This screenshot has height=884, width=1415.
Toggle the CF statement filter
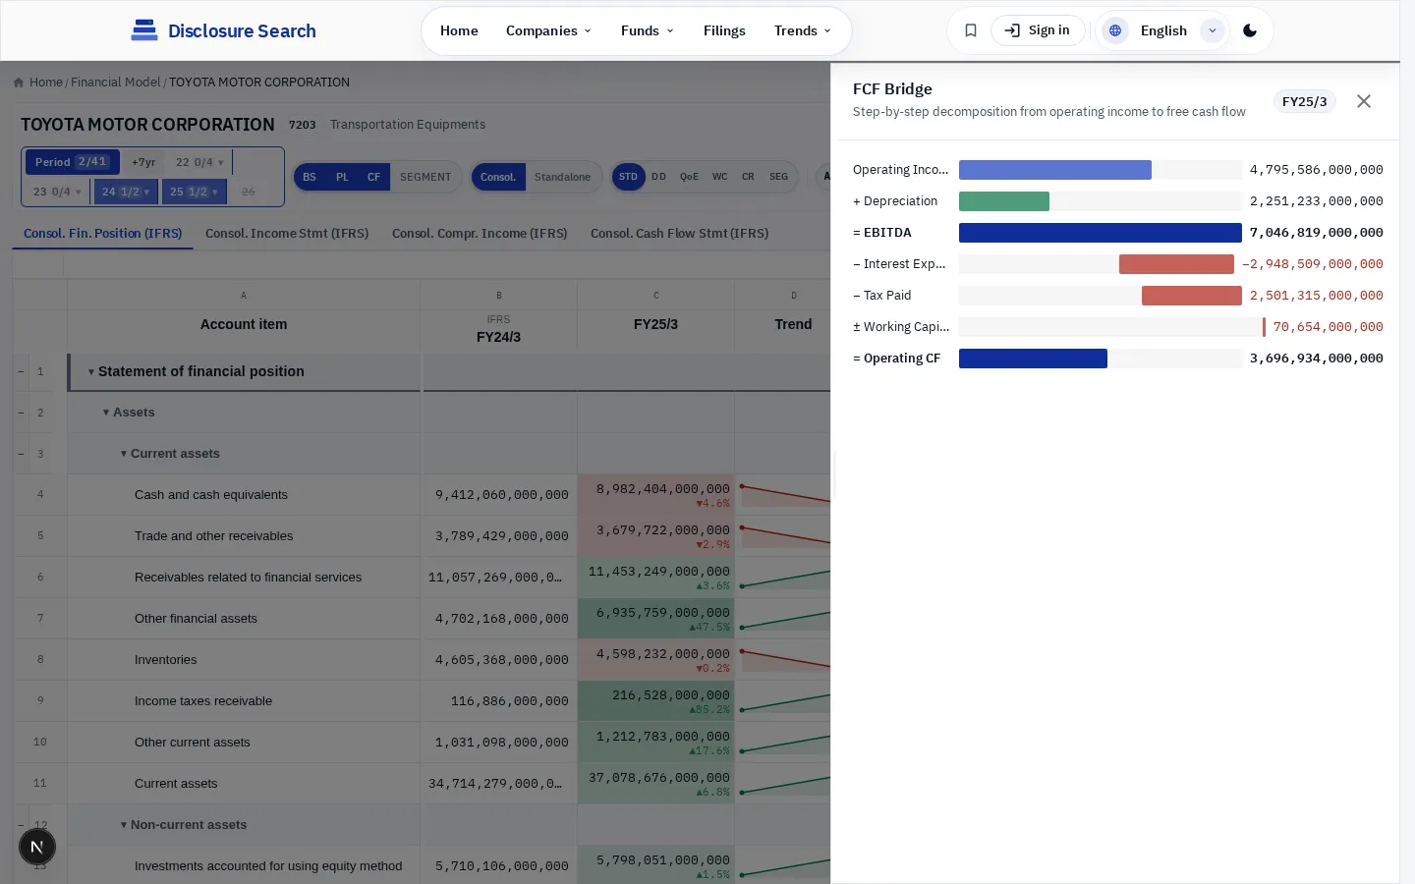[373, 177]
